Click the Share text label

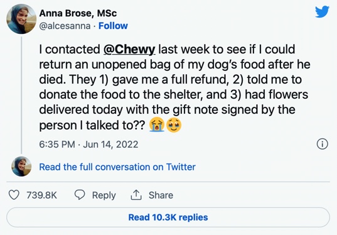point(161,195)
